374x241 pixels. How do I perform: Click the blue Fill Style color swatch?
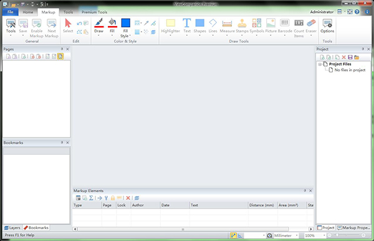pyautogui.click(x=125, y=23)
